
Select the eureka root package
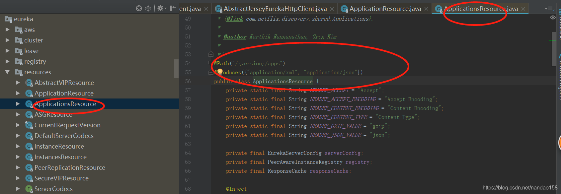23,19
